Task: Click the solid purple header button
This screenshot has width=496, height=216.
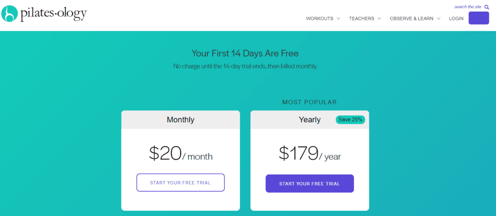Action: coord(479,18)
